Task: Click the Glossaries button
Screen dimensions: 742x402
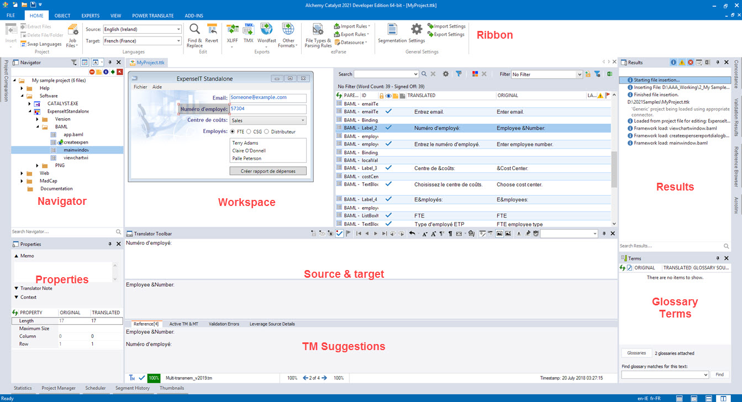Action: pyautogui.click(x=636, y=353)
